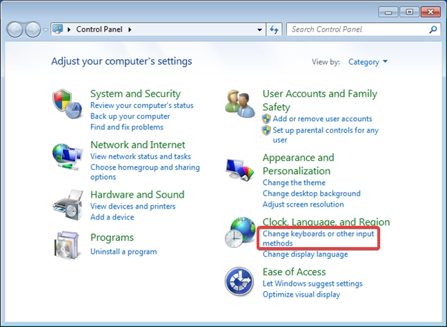Click the User Accounts people icon

point(240,103)
